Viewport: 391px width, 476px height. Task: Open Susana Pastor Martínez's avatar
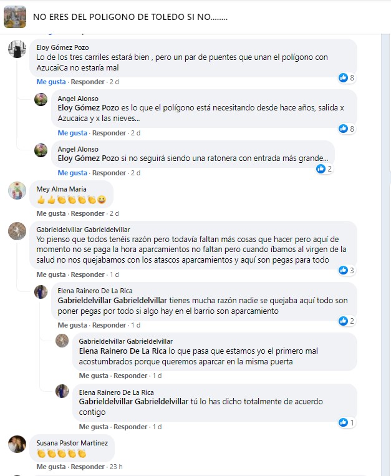[17, 444]
